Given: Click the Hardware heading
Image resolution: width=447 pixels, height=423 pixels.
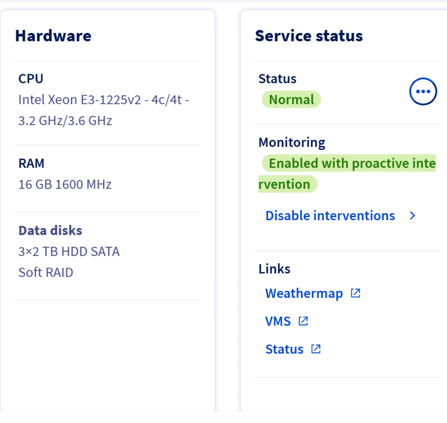Looking at the screenshot, I should (53, 36).
